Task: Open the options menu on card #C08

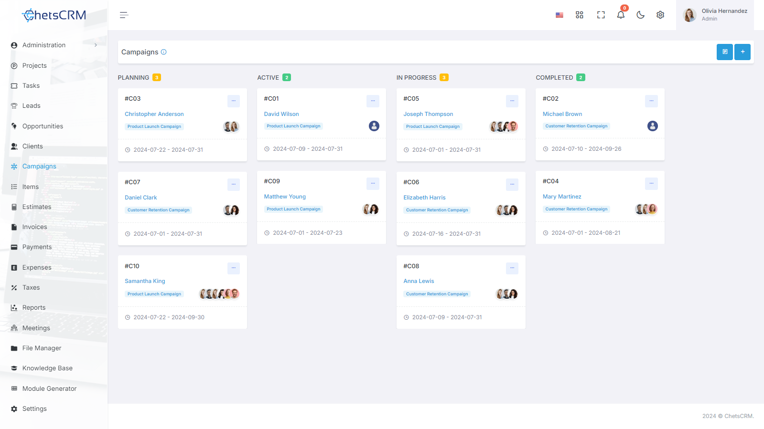Action: coord(512,268)
